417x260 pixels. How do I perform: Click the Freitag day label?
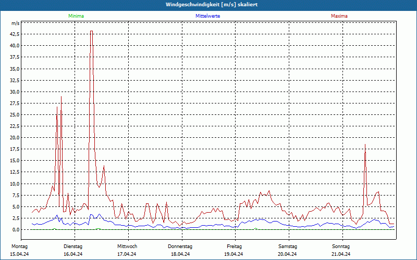[234, 246]
